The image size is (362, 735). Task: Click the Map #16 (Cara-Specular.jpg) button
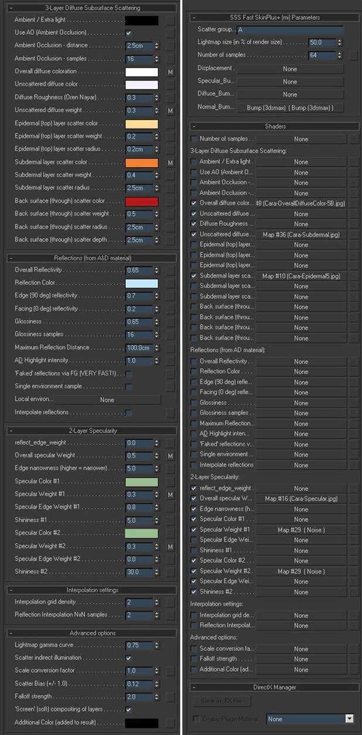pyautogui.click(x=301, y=499)
